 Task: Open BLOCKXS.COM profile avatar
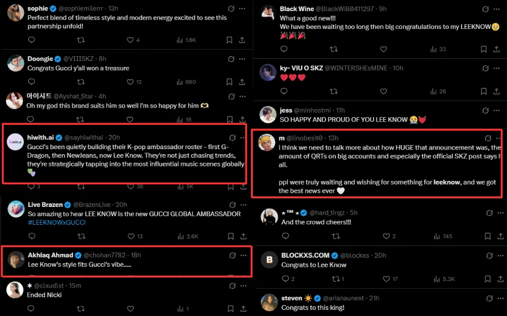pos(269,260)
